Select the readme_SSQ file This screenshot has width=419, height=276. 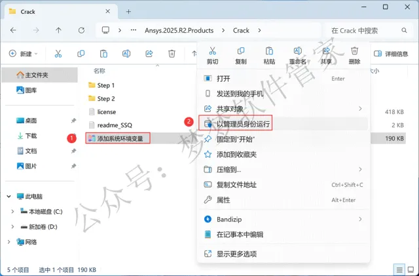pyautogui.click(x=110, y=125)
